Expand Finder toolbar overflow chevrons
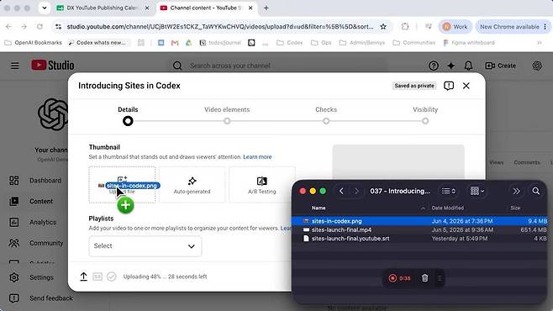 [x=516, y=191]
